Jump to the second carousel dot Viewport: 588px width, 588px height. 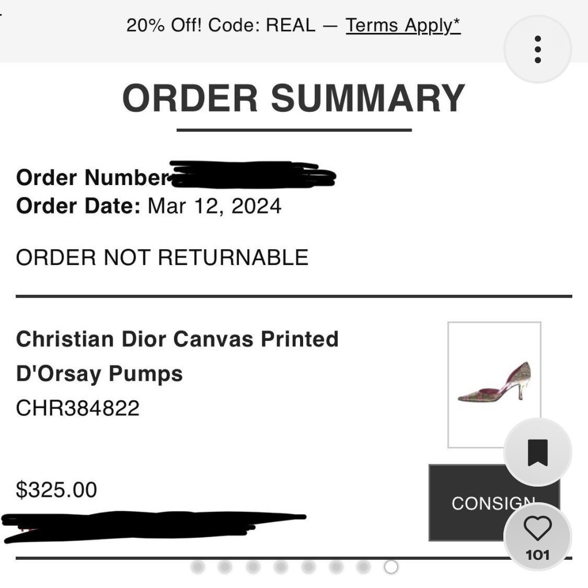[225, 567]
